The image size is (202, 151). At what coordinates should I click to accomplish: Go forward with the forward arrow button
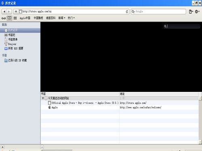pyautogui.click(x=9, y=12)
